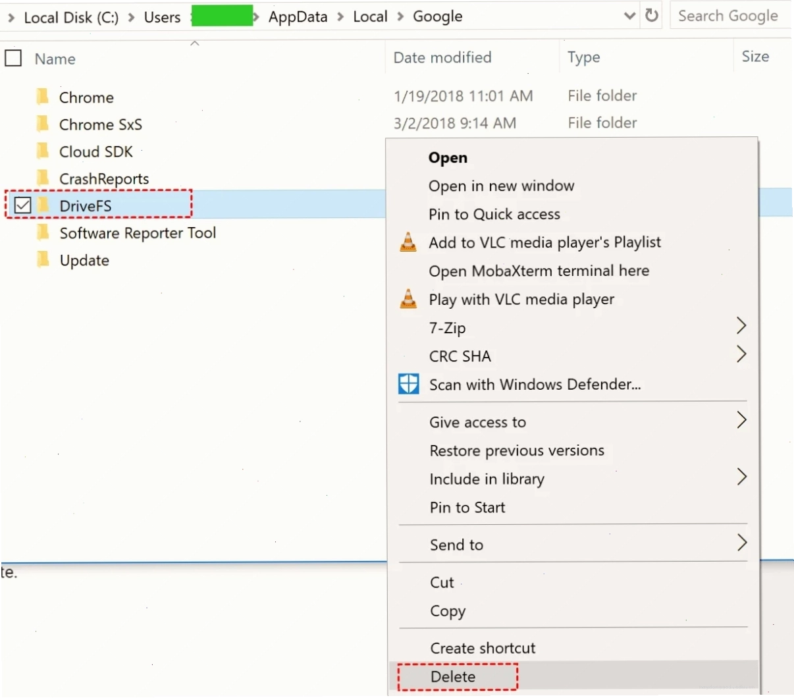
Task: Navigate to Local breadcrumb
Action: coord(370,17)
